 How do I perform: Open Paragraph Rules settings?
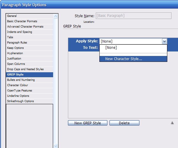(x=29, y=43)
